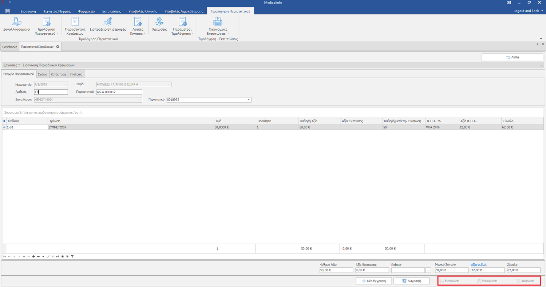The image size is (546, 287).
Task: Open the Περιστατικό combo box dropdown
Action: point(249,100)
